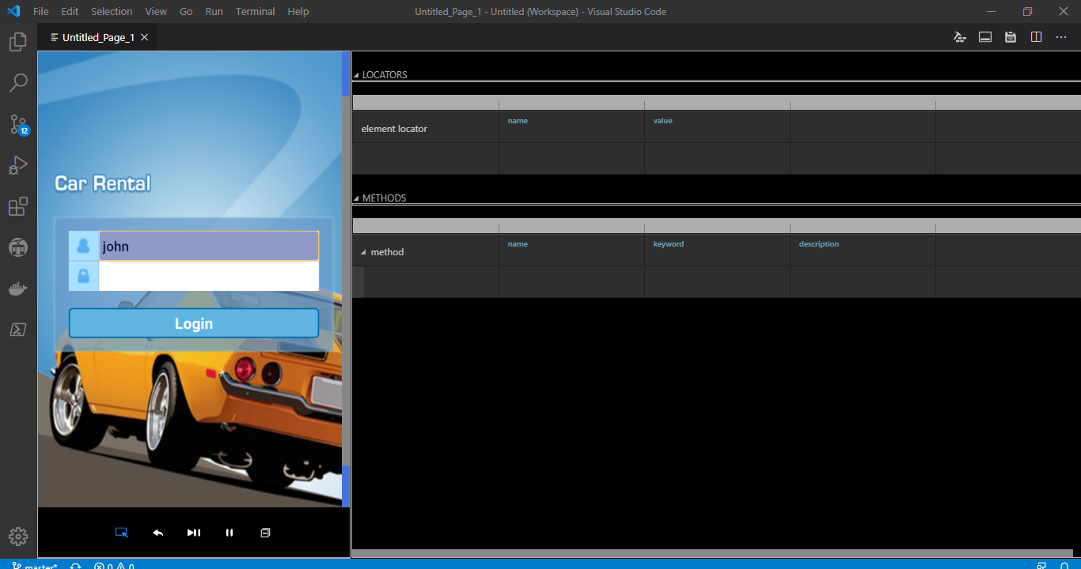1081x569 pixels.
Task: Click the horizontal scrollbar under the tables
Action: coord(712,553)
